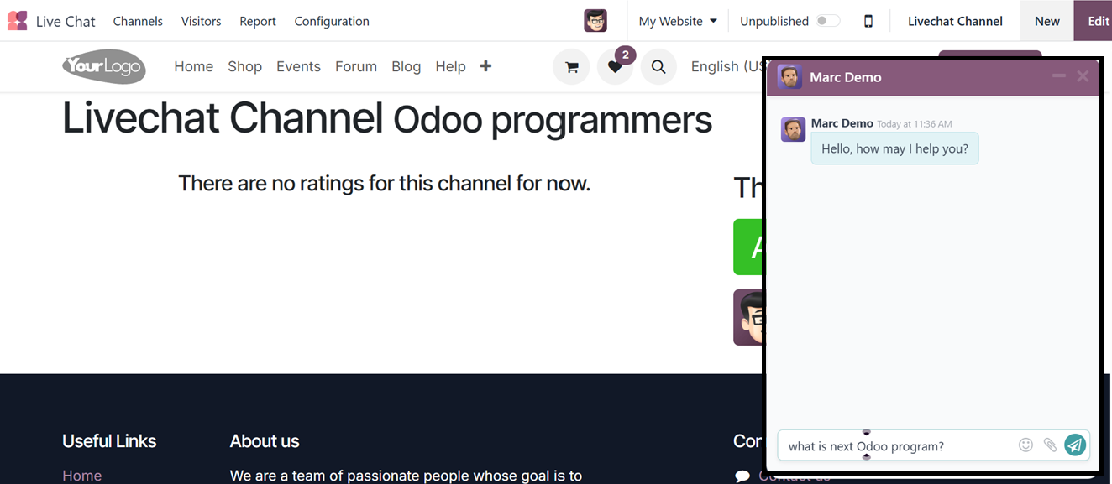Open the Forum page

pos(356,66)
